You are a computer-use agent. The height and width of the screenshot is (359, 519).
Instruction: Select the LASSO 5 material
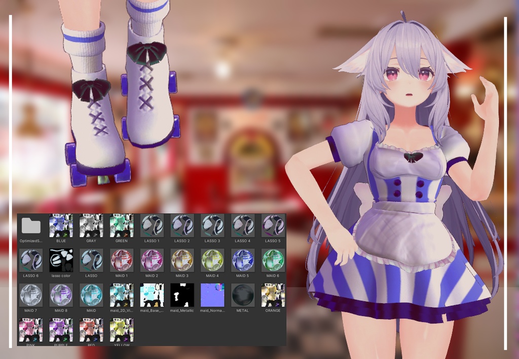pos(273,225)
